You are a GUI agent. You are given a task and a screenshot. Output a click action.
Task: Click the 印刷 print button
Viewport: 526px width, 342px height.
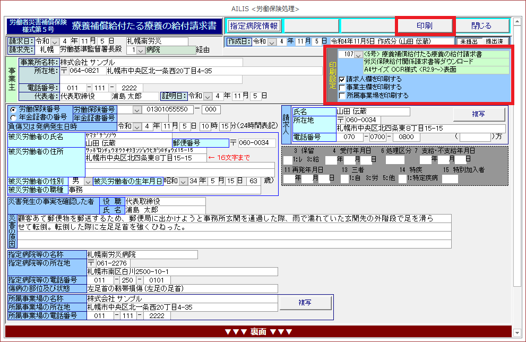pos(425,25)
